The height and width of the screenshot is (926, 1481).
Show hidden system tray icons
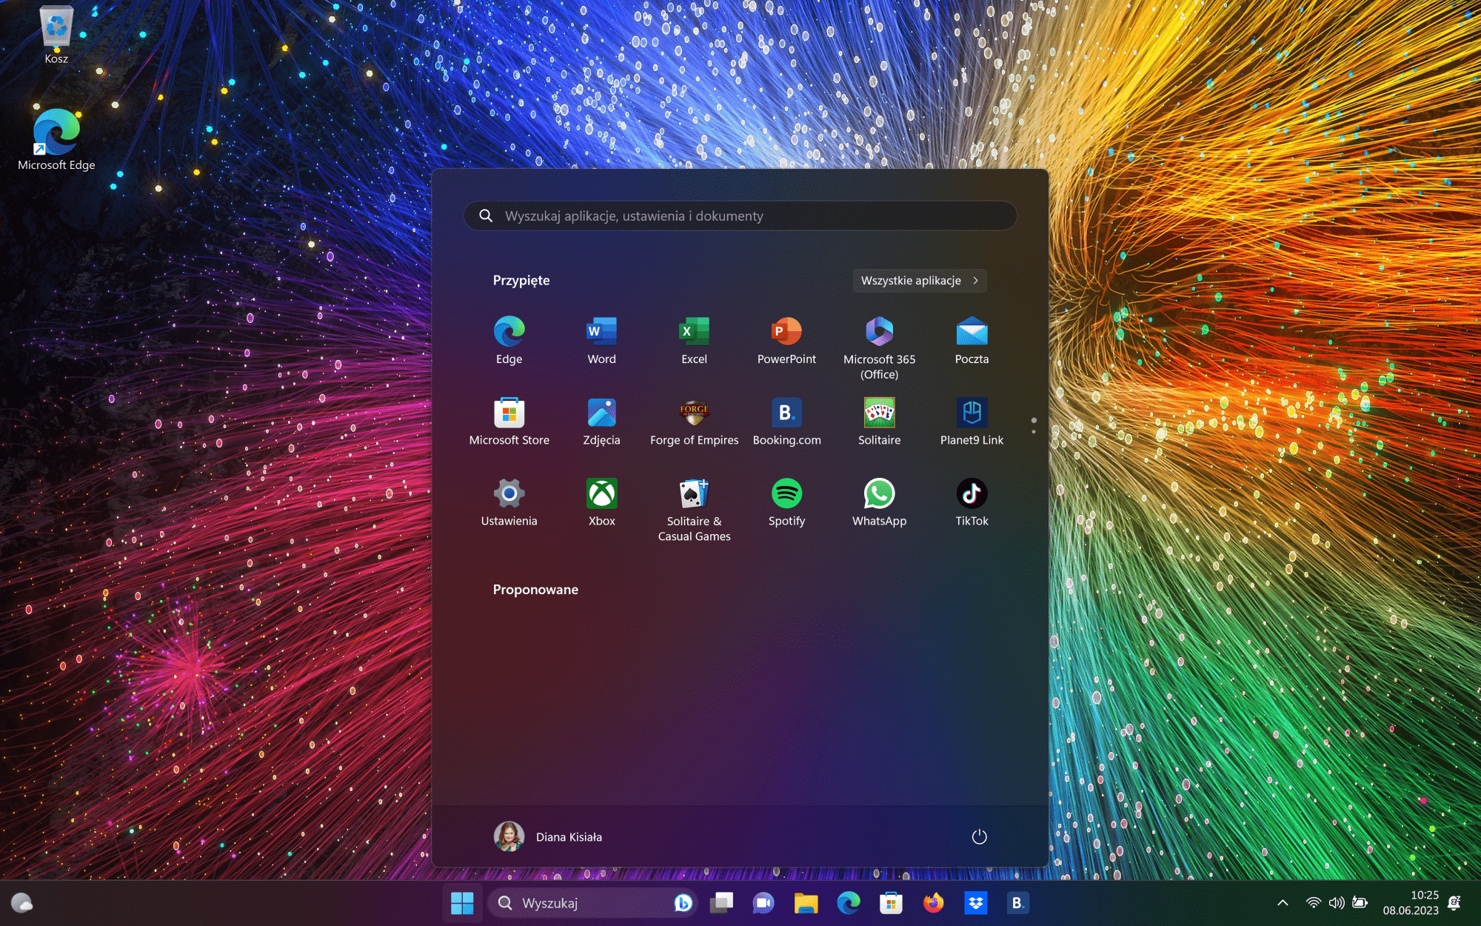1283,903
